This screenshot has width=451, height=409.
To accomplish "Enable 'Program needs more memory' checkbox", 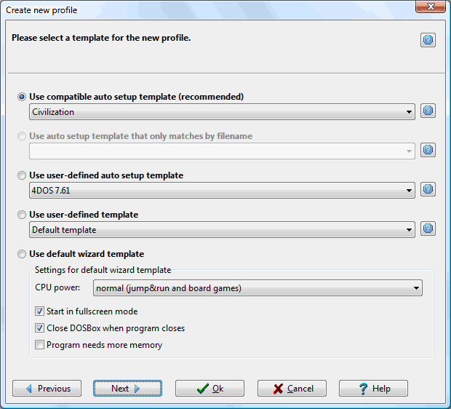I will coord(39,345).
